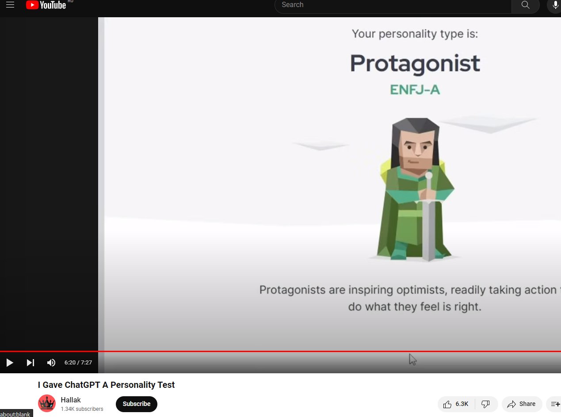The image size is (561, 417).
Task: Skip to the next video
Action: (30, 363)
